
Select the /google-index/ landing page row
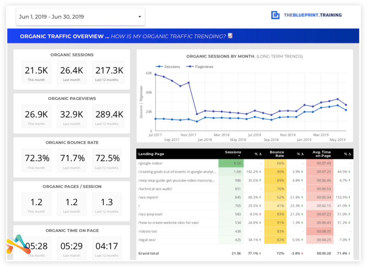150,163
